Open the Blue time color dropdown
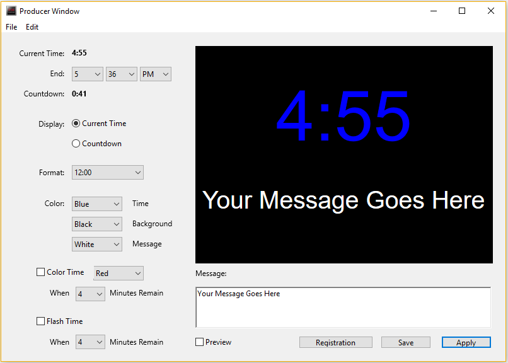508x363 pixels. tap(96, 204)
